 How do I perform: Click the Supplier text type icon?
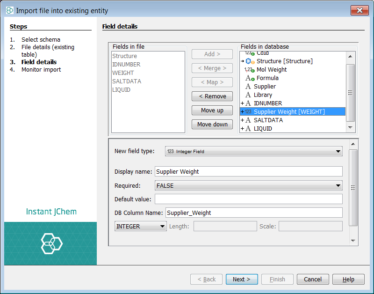(x=248, y=87)
